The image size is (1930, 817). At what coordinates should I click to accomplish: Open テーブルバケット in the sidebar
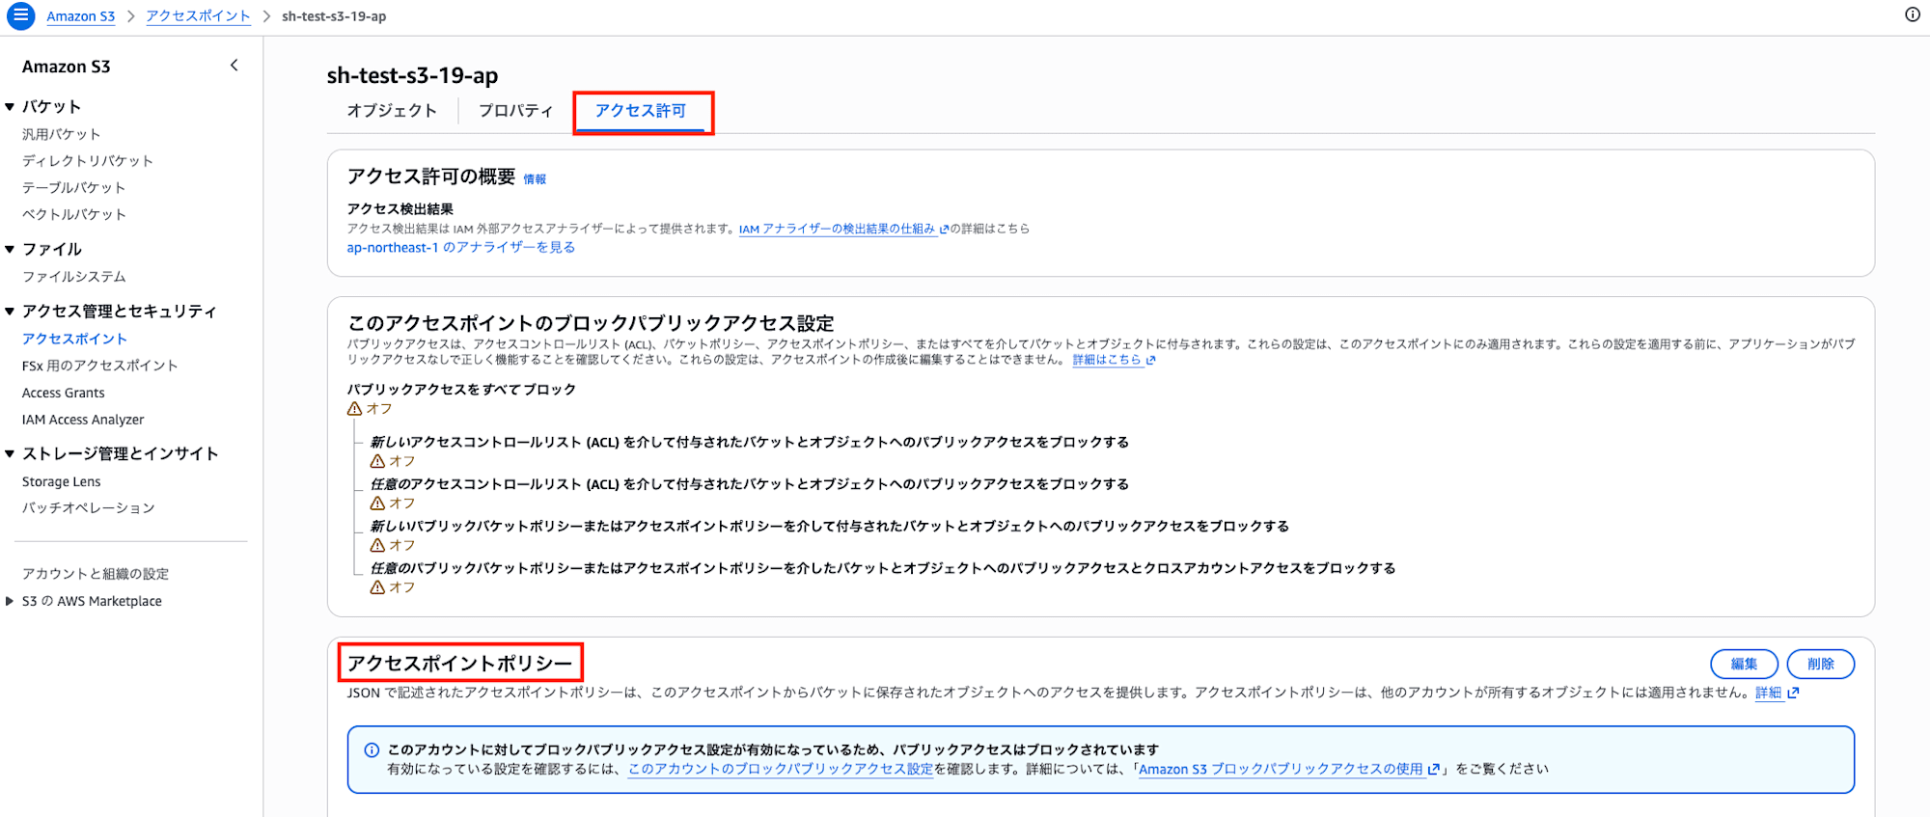coord(74,188)
